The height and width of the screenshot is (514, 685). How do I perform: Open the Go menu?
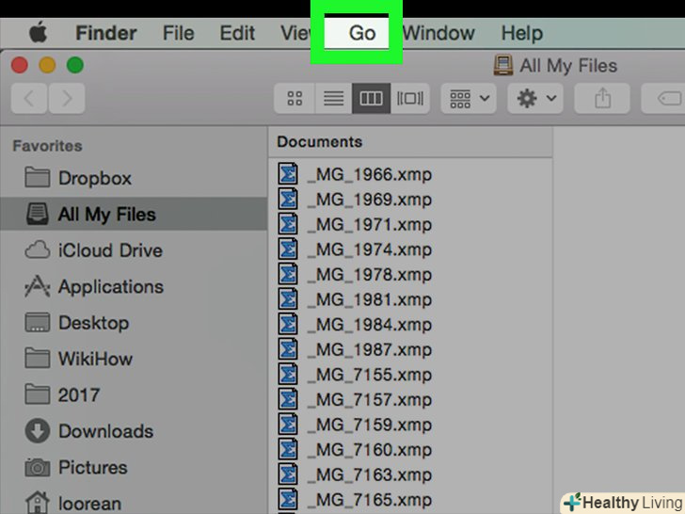click(x=362, y=33)
